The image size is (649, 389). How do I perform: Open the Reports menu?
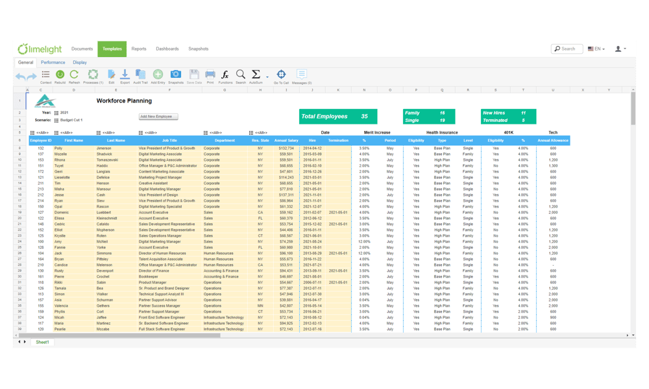(x=139, y=49)
